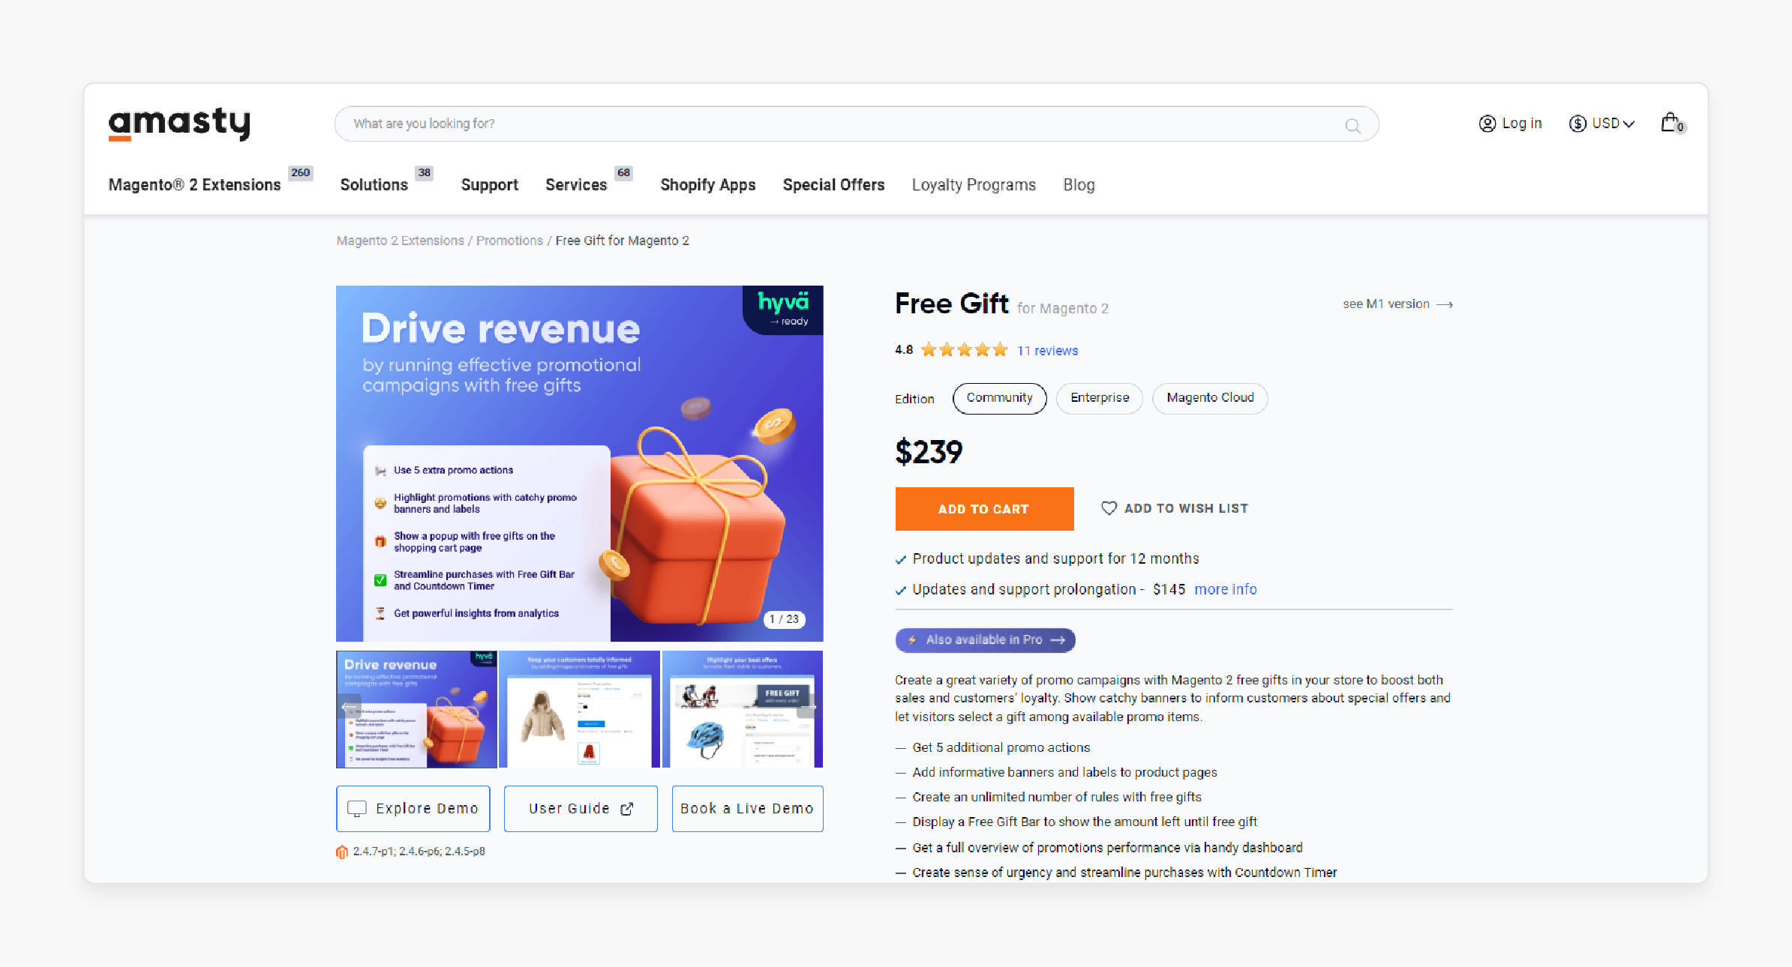Viewport: 1792px width, 967px height.
Task: Click the heart wishlist icon
Action: (1107, 508)
